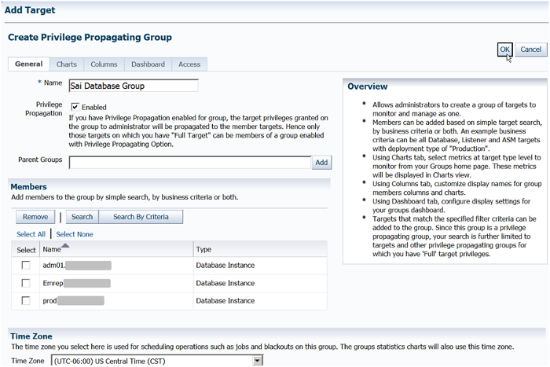Show the General tab

click(28, 64)
